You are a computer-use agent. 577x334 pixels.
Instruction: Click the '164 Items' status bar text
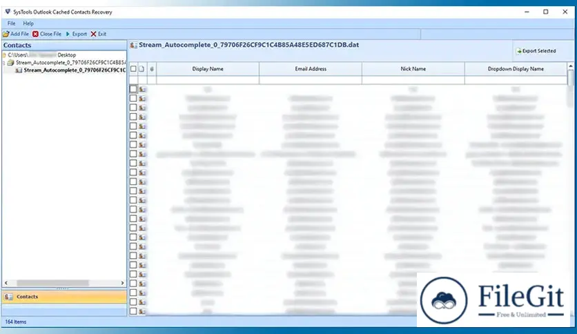(x=15, y=322)
